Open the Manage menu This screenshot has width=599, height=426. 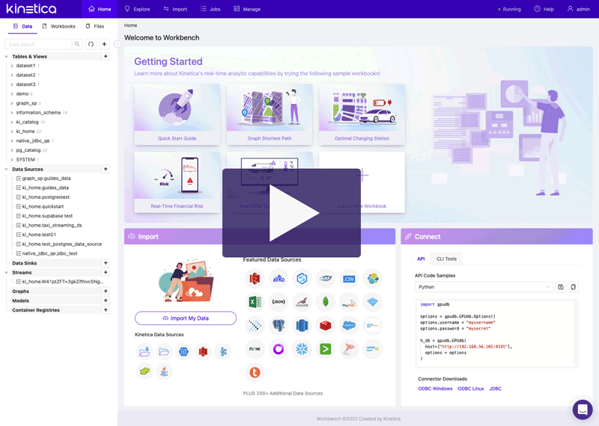(x=247, y=9)
